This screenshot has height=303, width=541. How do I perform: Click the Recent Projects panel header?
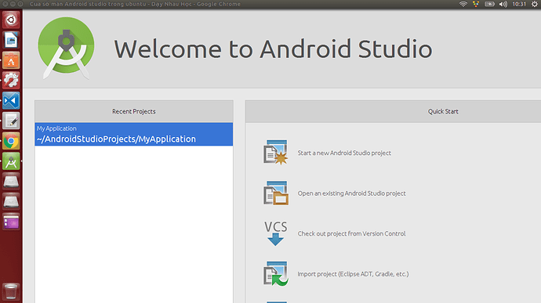134,111
